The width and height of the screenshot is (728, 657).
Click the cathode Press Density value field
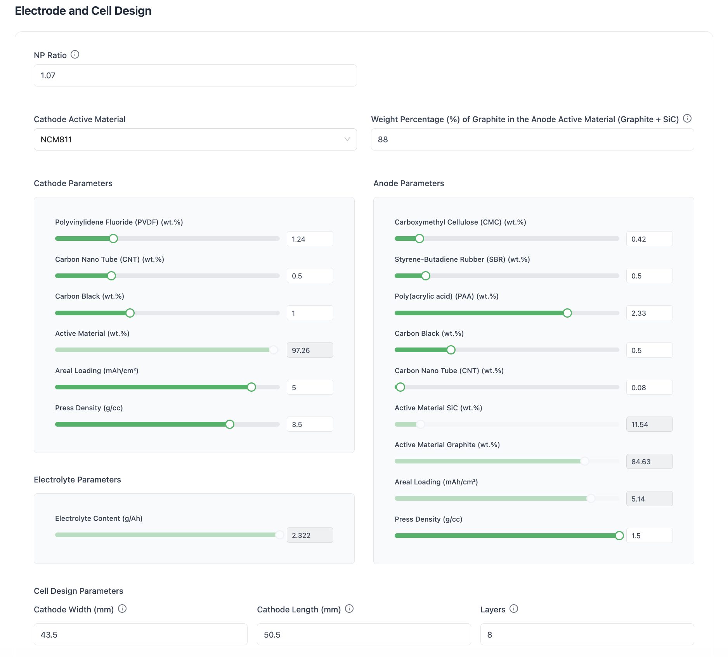pos(310,424)
